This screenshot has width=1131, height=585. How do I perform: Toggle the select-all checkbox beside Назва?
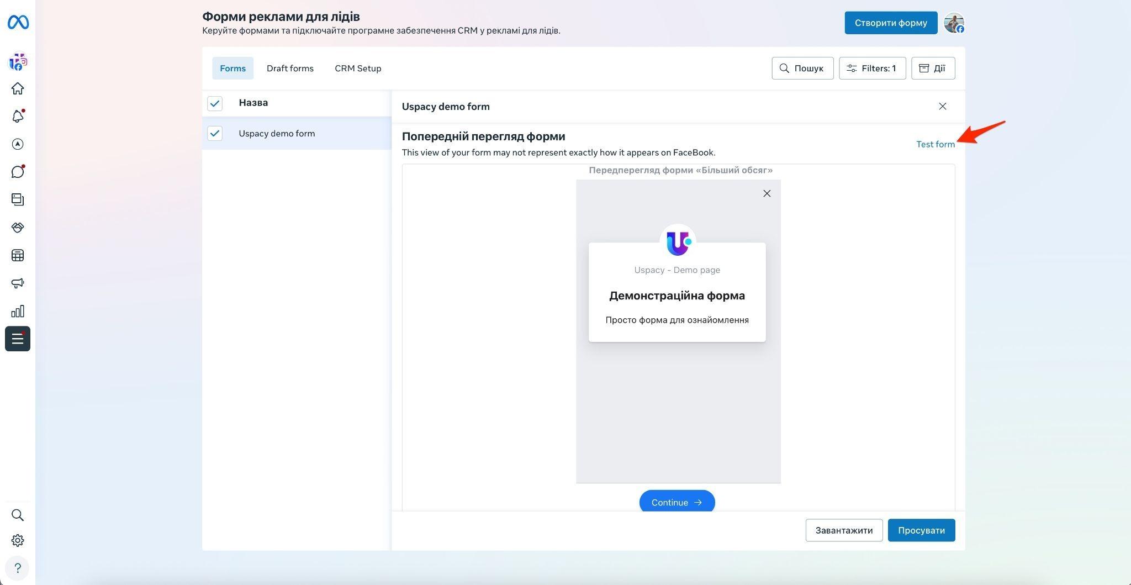coord(215,103)
